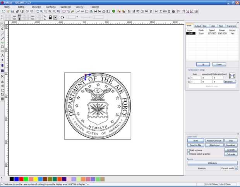The width and height of the screenshot is (240, 187).
Task: Click the Air Force seal image on canvas
Action: coord(98,106)
